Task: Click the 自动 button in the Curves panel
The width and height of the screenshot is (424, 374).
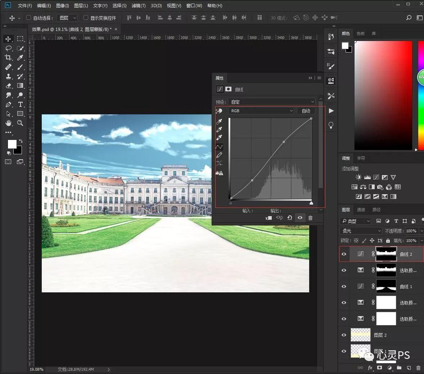Action: coord(306,111)
